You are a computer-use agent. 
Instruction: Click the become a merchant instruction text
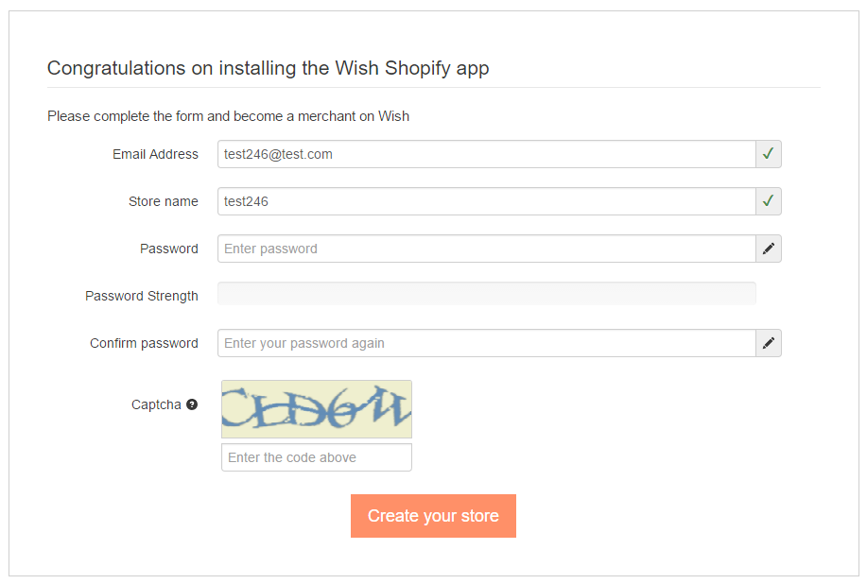(228, 116)
